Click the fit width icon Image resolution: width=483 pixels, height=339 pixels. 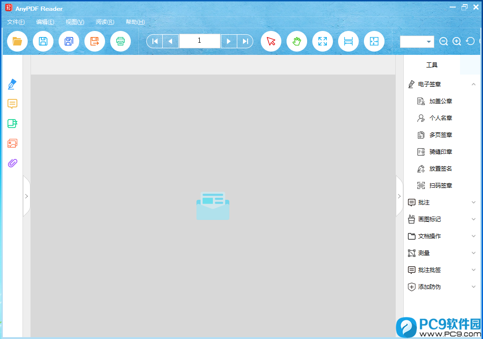click(x=348, y=41)
